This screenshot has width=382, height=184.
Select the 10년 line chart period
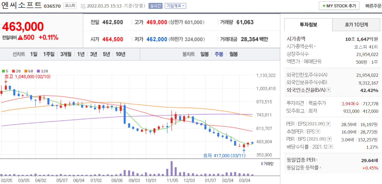[x=120, y=54]
